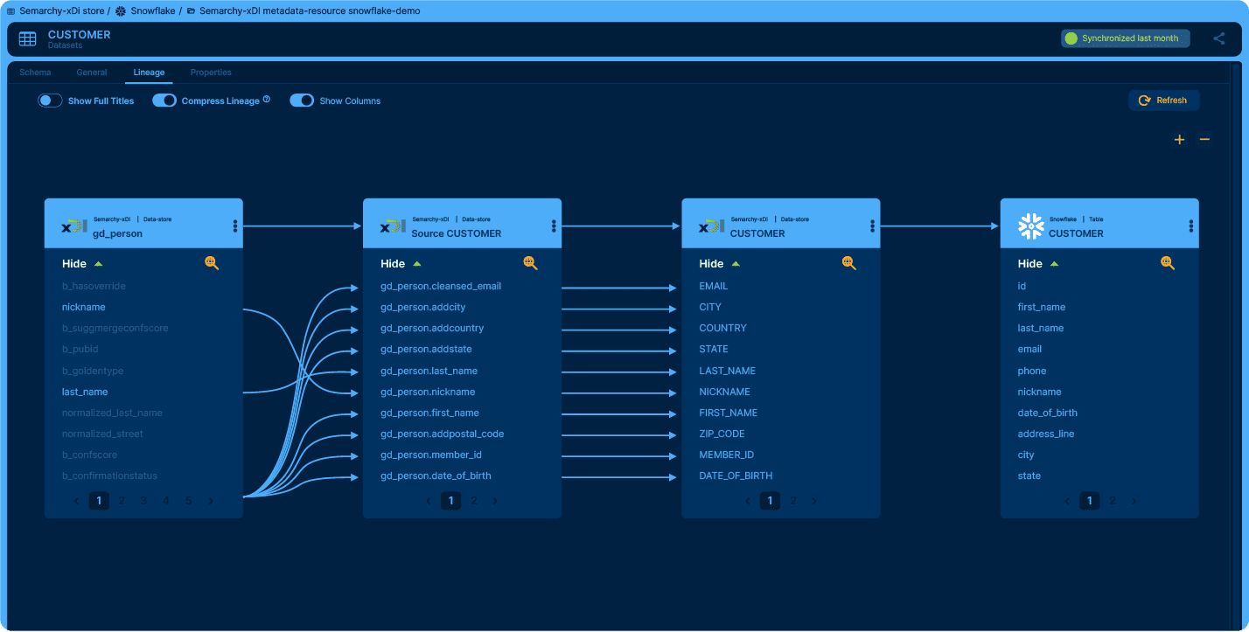Collapse gd_person columns using Hide
Image resolution: width=1249 pixels, height=632 pixels.
[82, 264]
